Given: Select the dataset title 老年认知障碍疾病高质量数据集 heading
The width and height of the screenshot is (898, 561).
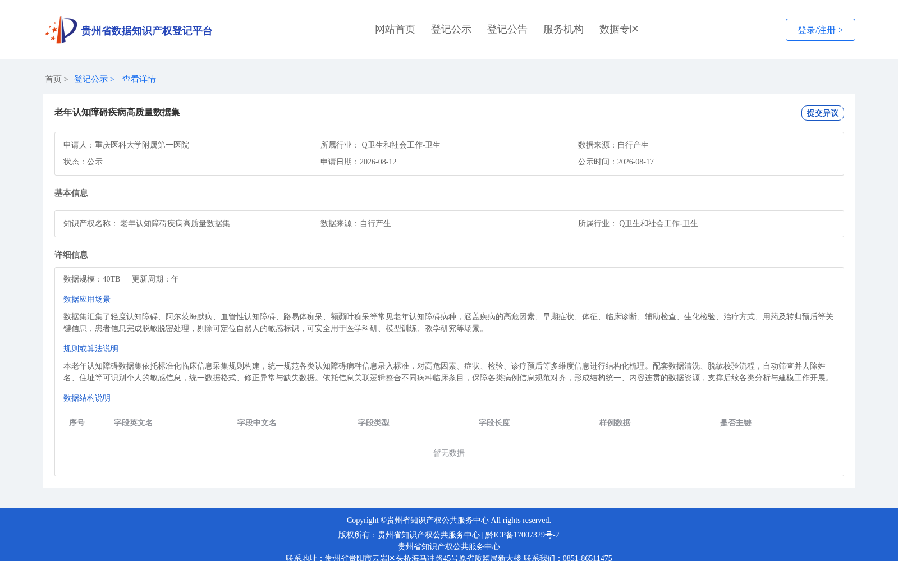Looking at the screenshot, I should point(117,112).
